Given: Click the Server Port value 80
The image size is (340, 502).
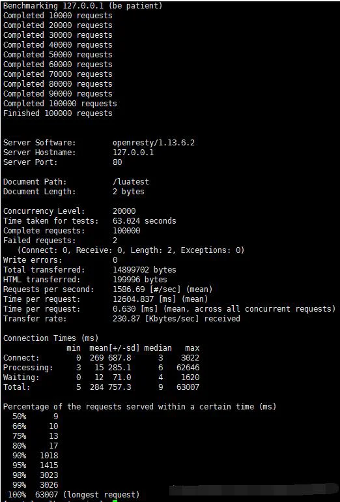Looking at the screenshot, I should [117, 162].
